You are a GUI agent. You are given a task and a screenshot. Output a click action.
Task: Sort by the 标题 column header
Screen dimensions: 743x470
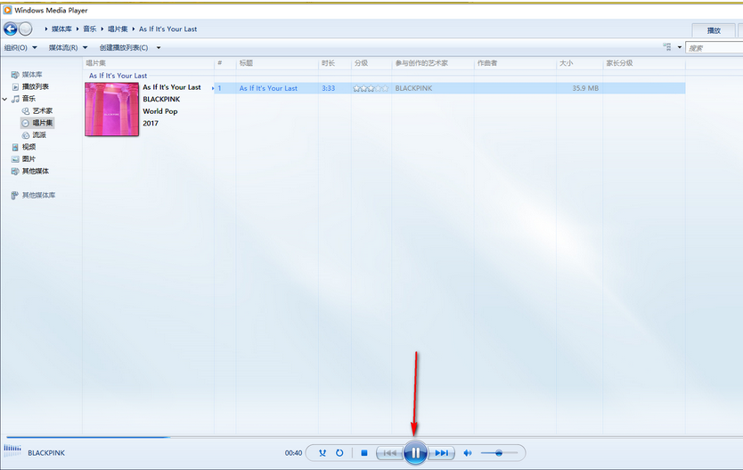tap(277, 63)
